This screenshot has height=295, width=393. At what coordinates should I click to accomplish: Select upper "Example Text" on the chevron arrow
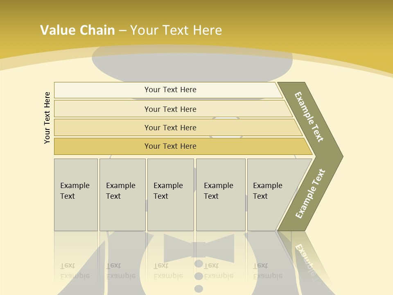click(x=309, y=117)
